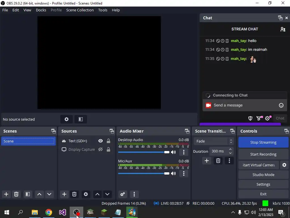Open Chrome from the taskbar

[x=49, y=212]
